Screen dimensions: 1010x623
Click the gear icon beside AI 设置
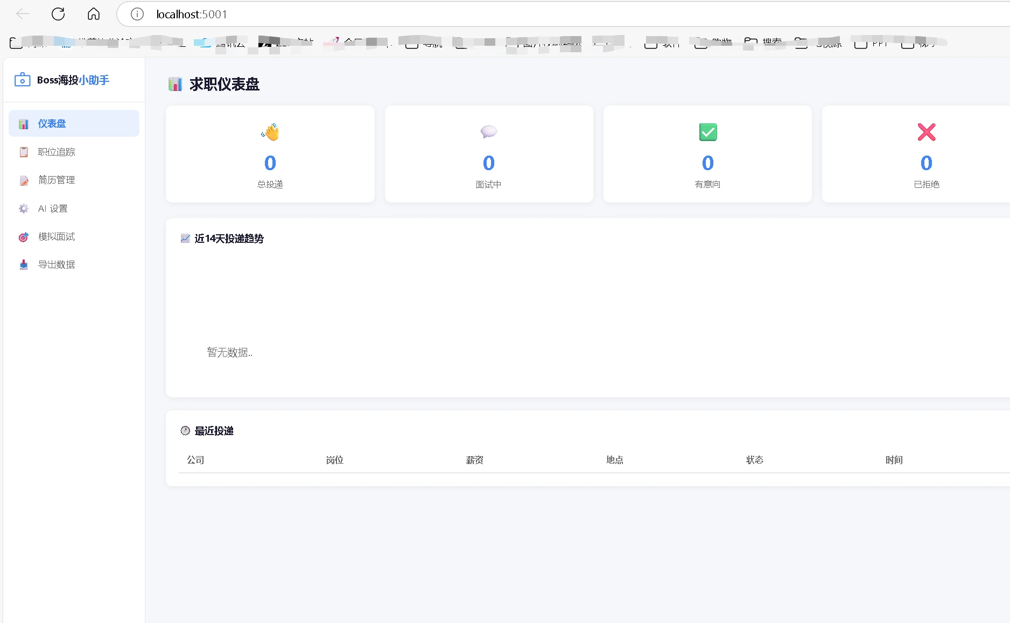(x=24, y=208)
